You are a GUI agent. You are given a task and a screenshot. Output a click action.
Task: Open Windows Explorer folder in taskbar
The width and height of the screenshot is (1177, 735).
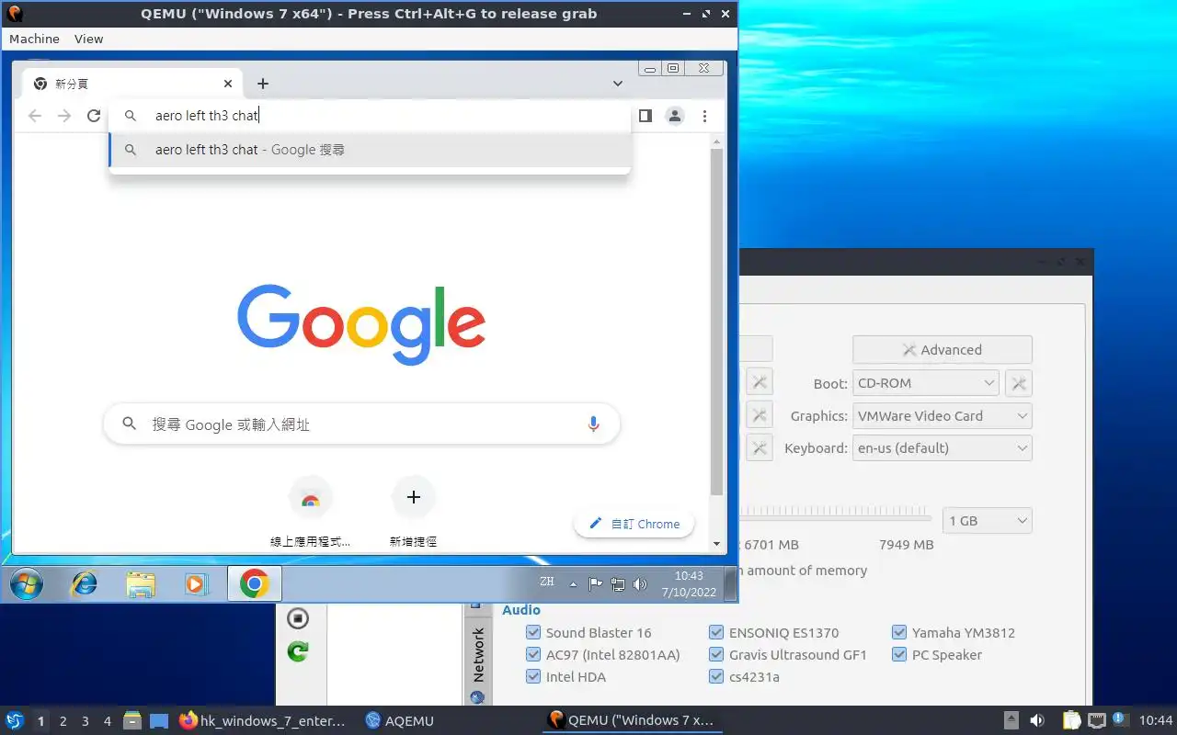tap(141, 583)
